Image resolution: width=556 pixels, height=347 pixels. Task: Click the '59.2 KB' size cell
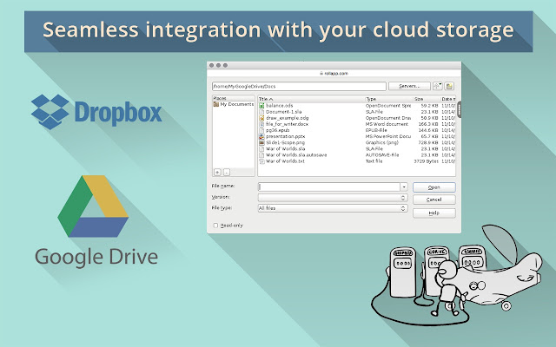tap(429, 106)
